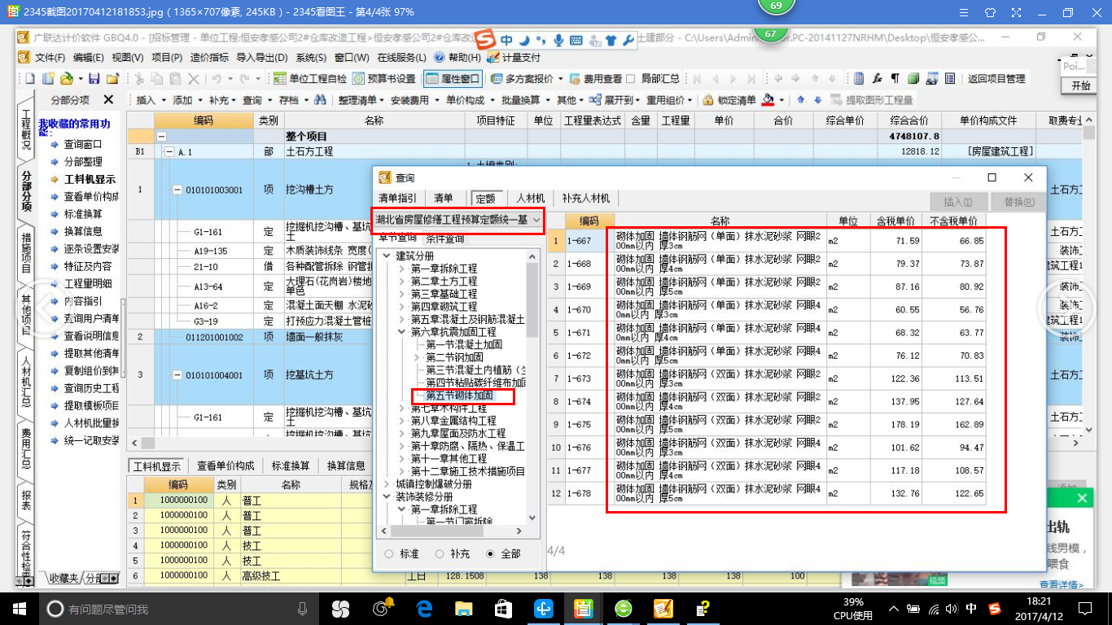Switch to the 条件查询 tab
1112x625 pixels.
(x=445, y=238)
